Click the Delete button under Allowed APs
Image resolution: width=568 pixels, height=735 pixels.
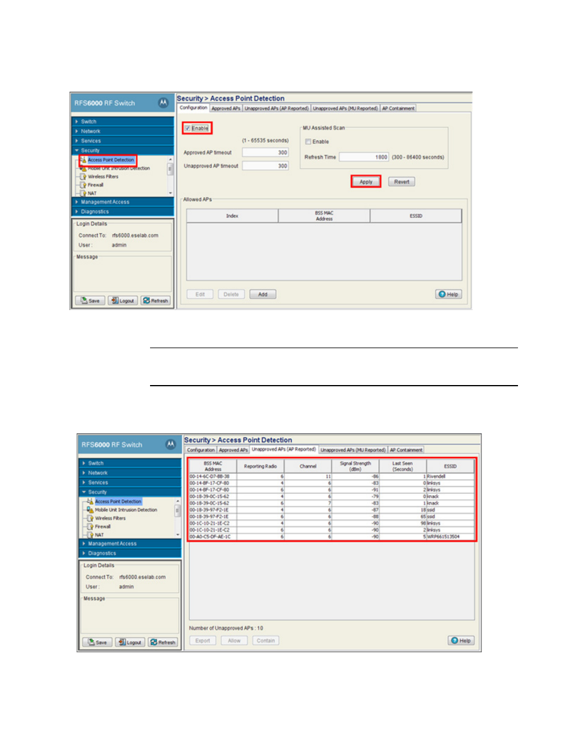coord(231,294)
